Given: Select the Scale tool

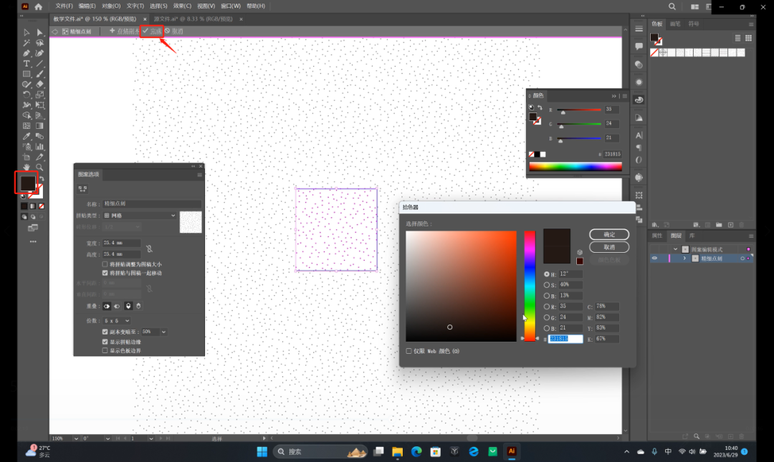Looking at the screenshot, I should 39,95.
